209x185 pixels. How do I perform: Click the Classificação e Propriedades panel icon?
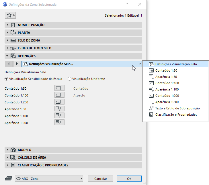click(x=13, y=165)
